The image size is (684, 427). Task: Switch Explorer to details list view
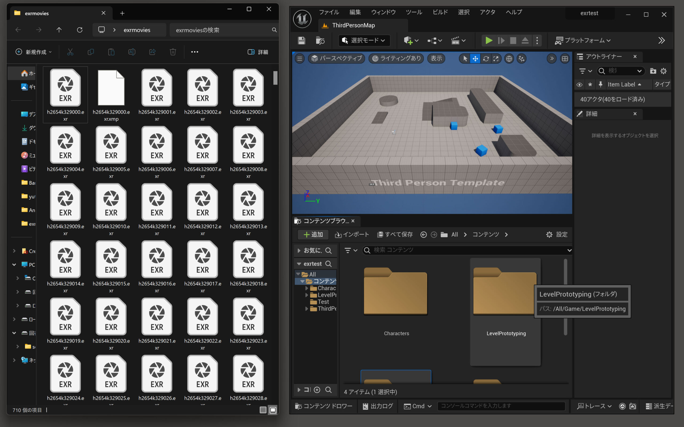[x=263, y=410]
